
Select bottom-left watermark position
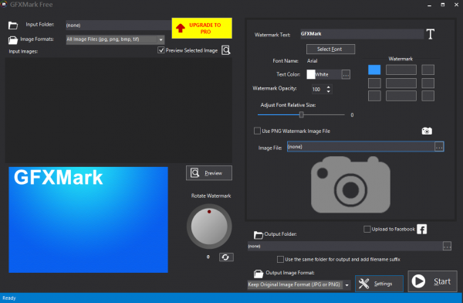coord(374,96)
